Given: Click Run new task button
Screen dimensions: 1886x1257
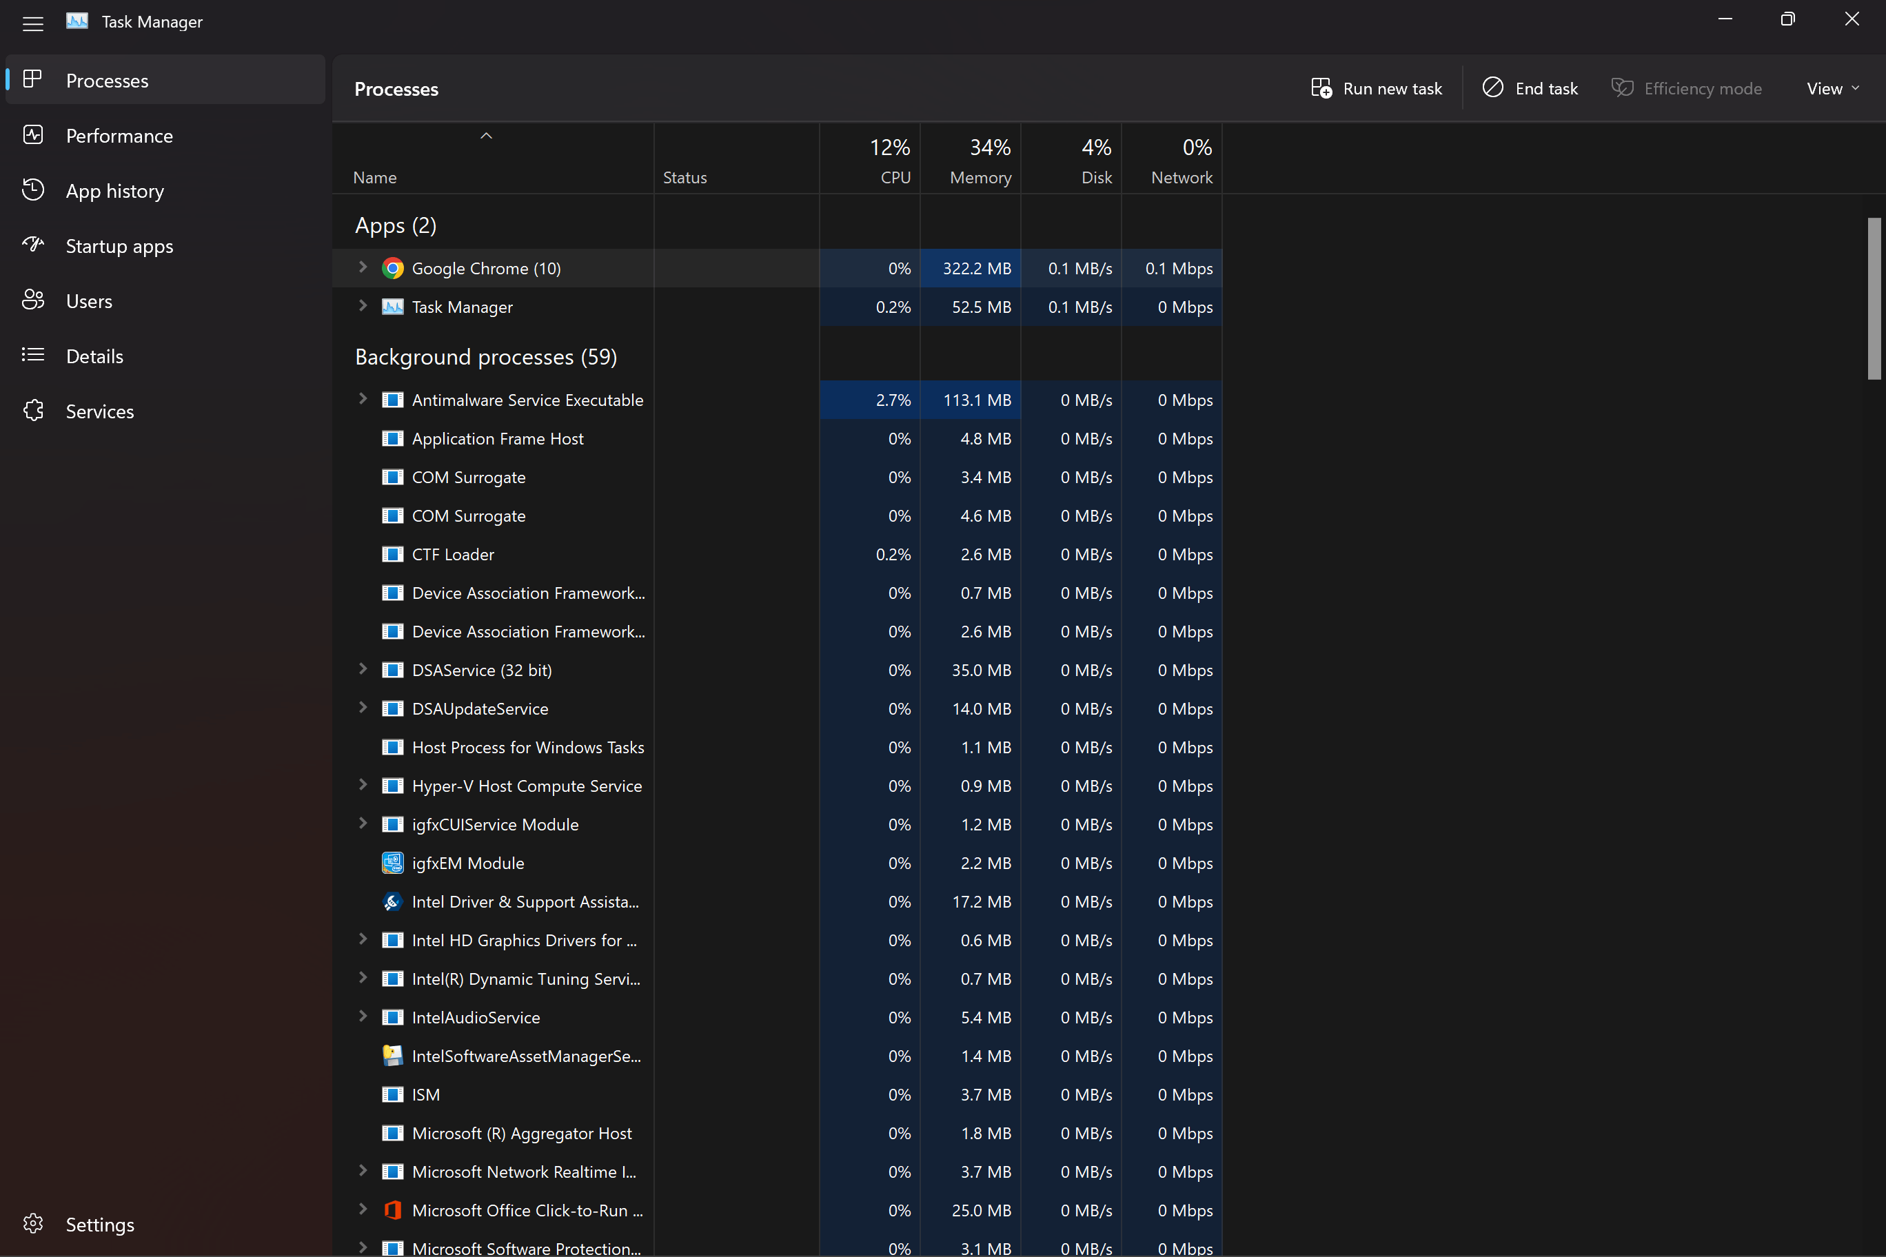Looking at the screenshot, I should point(1376,89).
